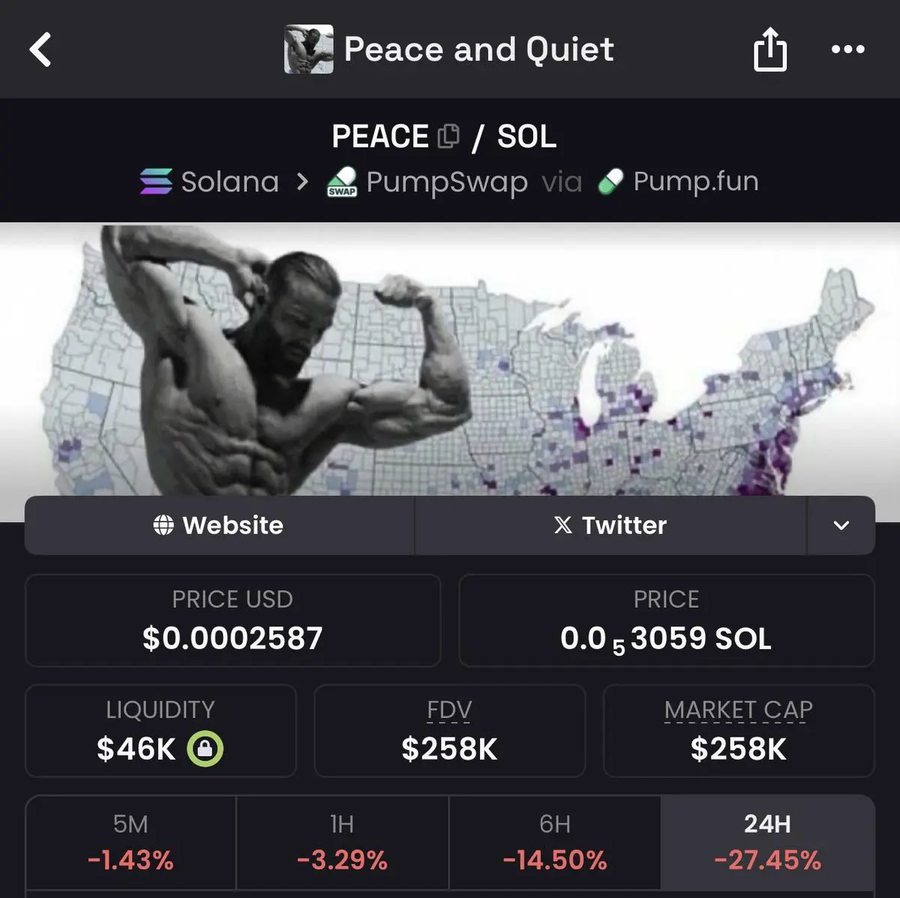This screenshot has height=898, width=900.
Task: Tap the token avatar beside Peace and Quiet
Action: coord(308,50)
